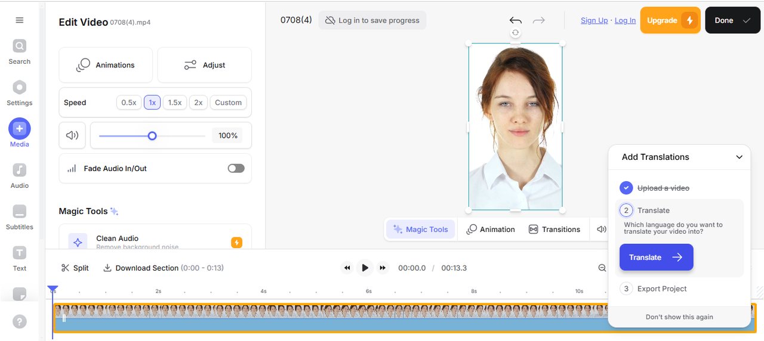Undo the last action
Viewport: 764px width, 341px height.
516,20
